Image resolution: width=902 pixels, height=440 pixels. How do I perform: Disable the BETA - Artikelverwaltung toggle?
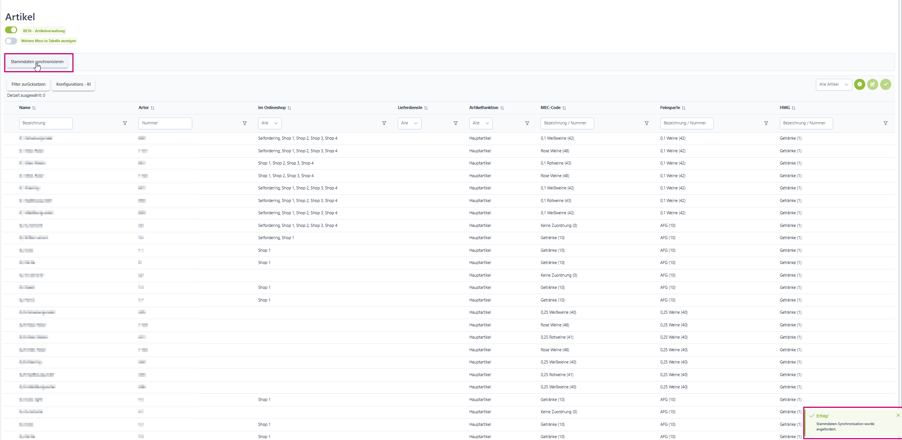(x=11, y=30)
